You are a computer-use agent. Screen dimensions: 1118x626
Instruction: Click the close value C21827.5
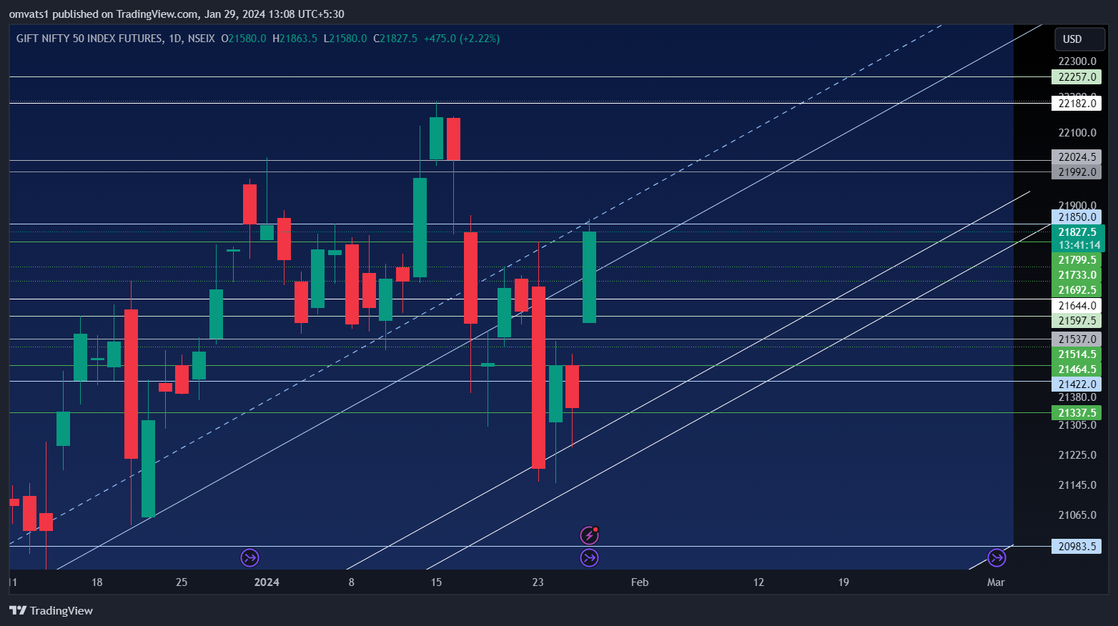click(x=395, y=39)
